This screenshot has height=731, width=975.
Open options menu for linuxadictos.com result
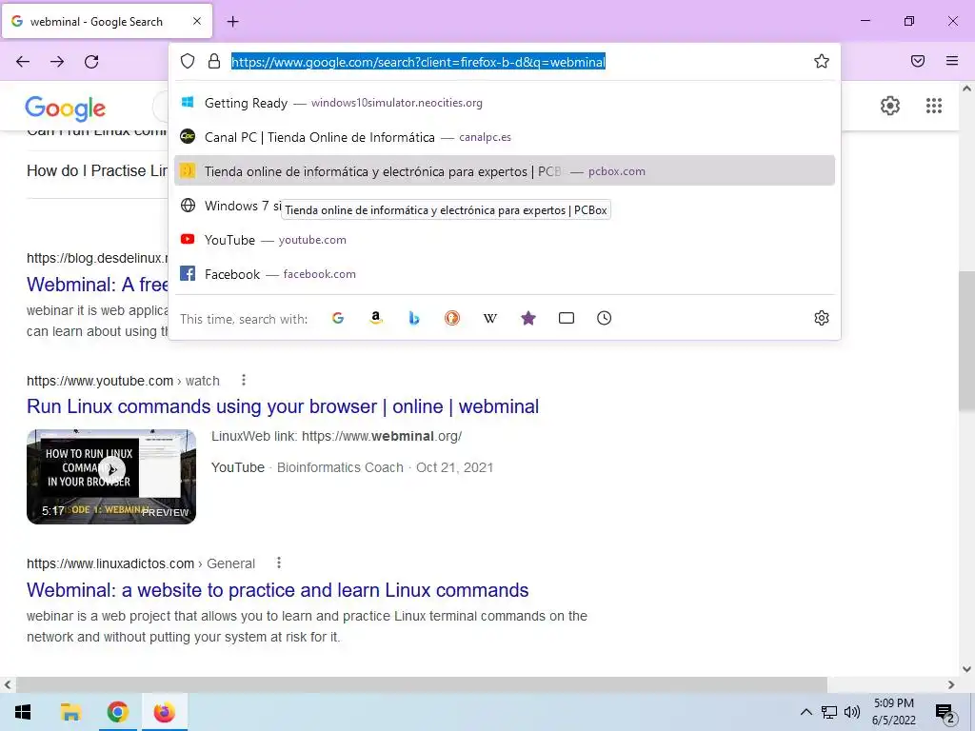(279, 563)
